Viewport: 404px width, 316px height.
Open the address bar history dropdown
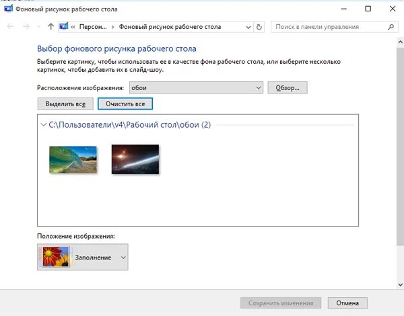pyautogui.click(x=248, y=27)
